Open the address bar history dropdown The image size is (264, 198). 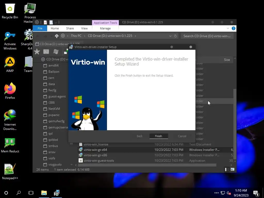point(170,36)
